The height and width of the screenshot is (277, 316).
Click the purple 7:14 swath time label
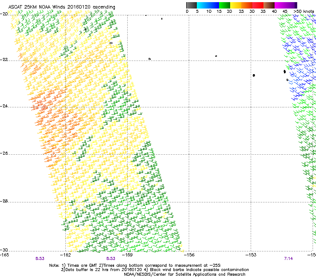click(288, 259)
